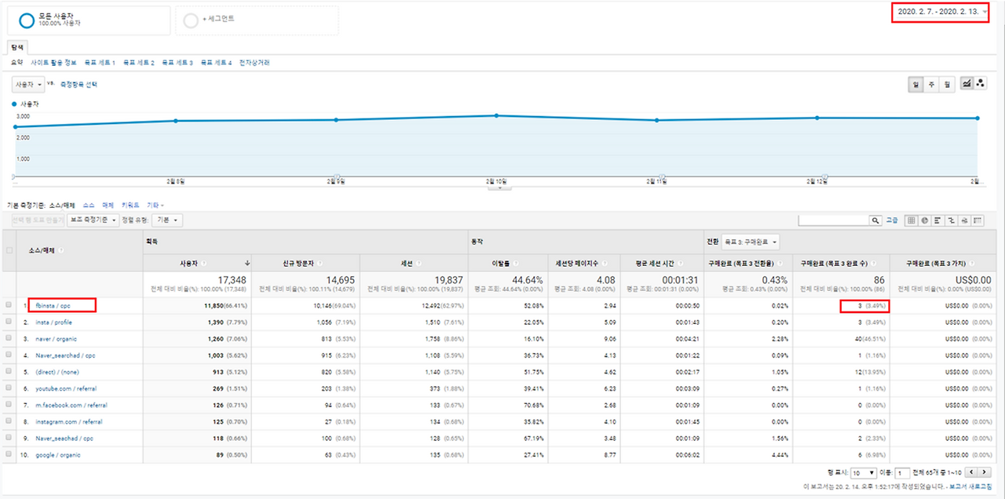This screenshot has height=499, width=1005.
Task: Select the data table view icon
Action: click(912, 220)
